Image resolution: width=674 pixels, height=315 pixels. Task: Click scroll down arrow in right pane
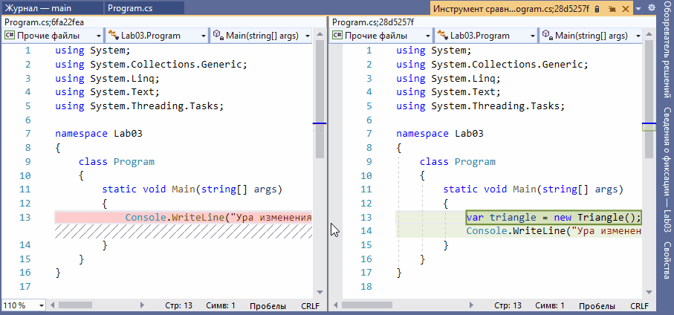pos(649,292)
